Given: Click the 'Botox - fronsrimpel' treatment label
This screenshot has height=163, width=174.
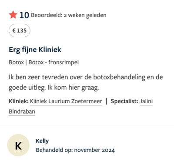Looking at the screenshot, I should [x=54, y=62].
